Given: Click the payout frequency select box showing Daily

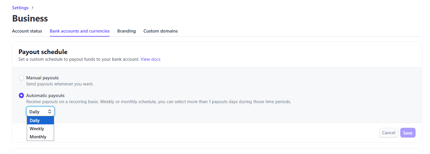Looking at the screenshot, I should [x=40, y=112].
